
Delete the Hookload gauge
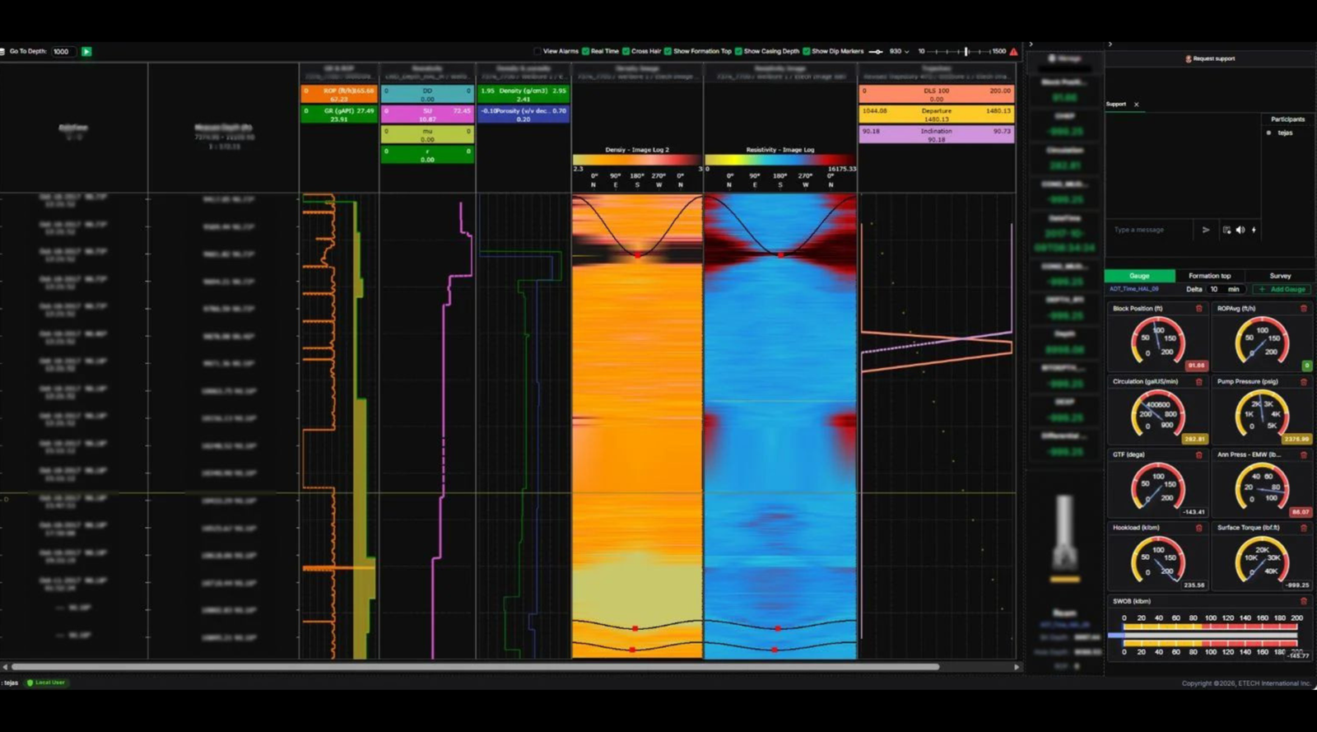click(1198, 528)
